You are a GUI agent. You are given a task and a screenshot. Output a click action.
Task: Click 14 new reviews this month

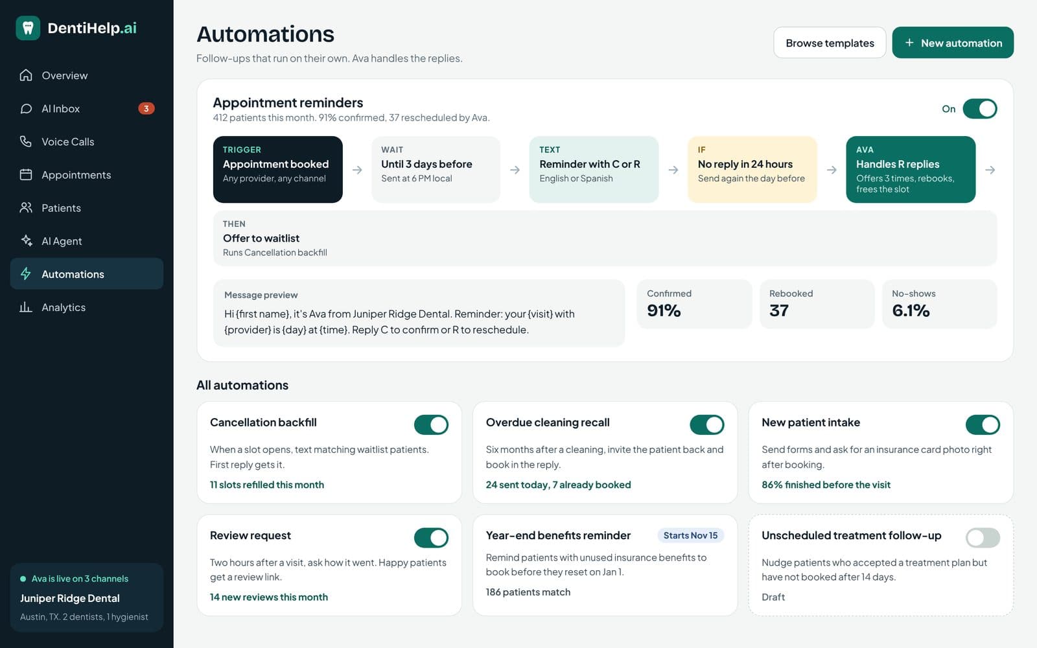pos(269,597)
